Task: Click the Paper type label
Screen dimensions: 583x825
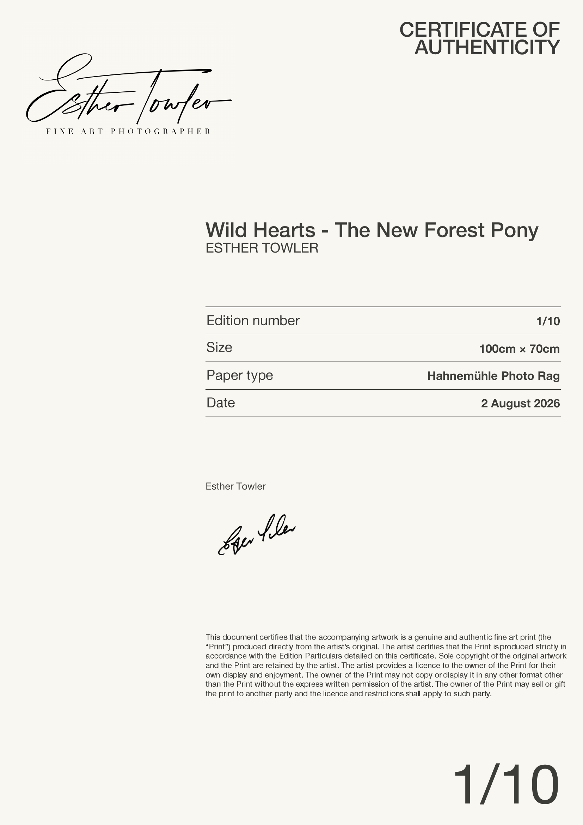Action: point(239,376)
